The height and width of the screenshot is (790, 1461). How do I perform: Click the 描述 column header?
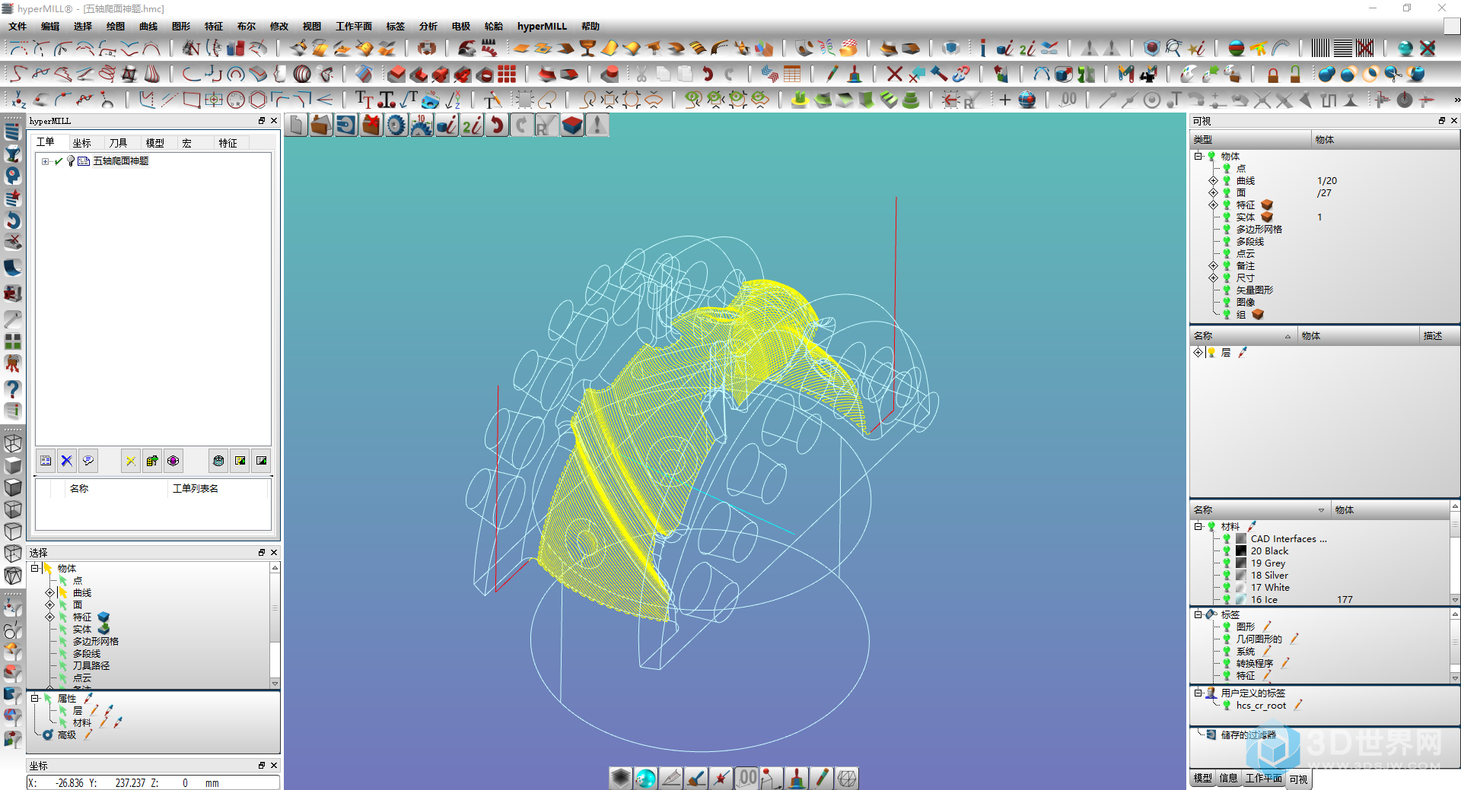point(1438,336)
